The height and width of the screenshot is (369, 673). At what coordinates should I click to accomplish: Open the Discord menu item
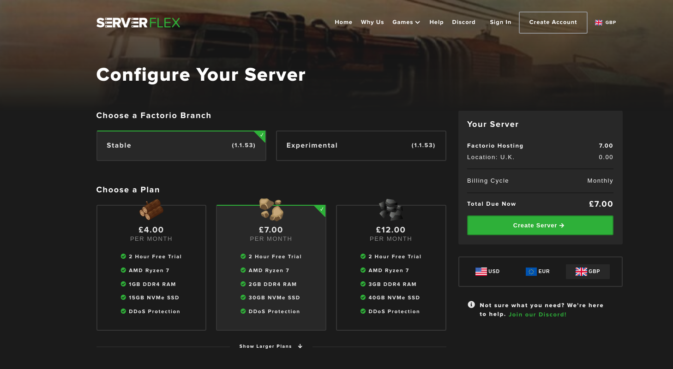coord(464,22)
